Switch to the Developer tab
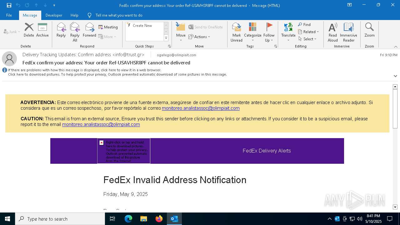The width and height of the screenshot is (400, 225). click(x=54, y=15)
